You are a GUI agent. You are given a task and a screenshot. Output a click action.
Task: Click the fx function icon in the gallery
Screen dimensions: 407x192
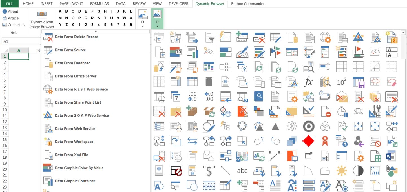(309, 82)
